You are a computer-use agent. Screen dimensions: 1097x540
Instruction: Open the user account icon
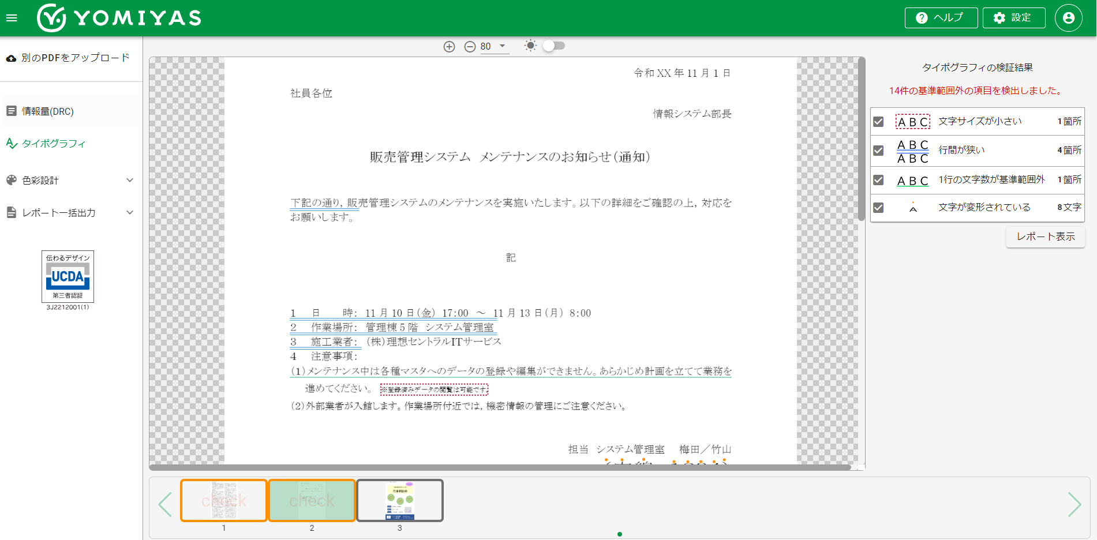pyautogui.click(x=1068, y=18)
